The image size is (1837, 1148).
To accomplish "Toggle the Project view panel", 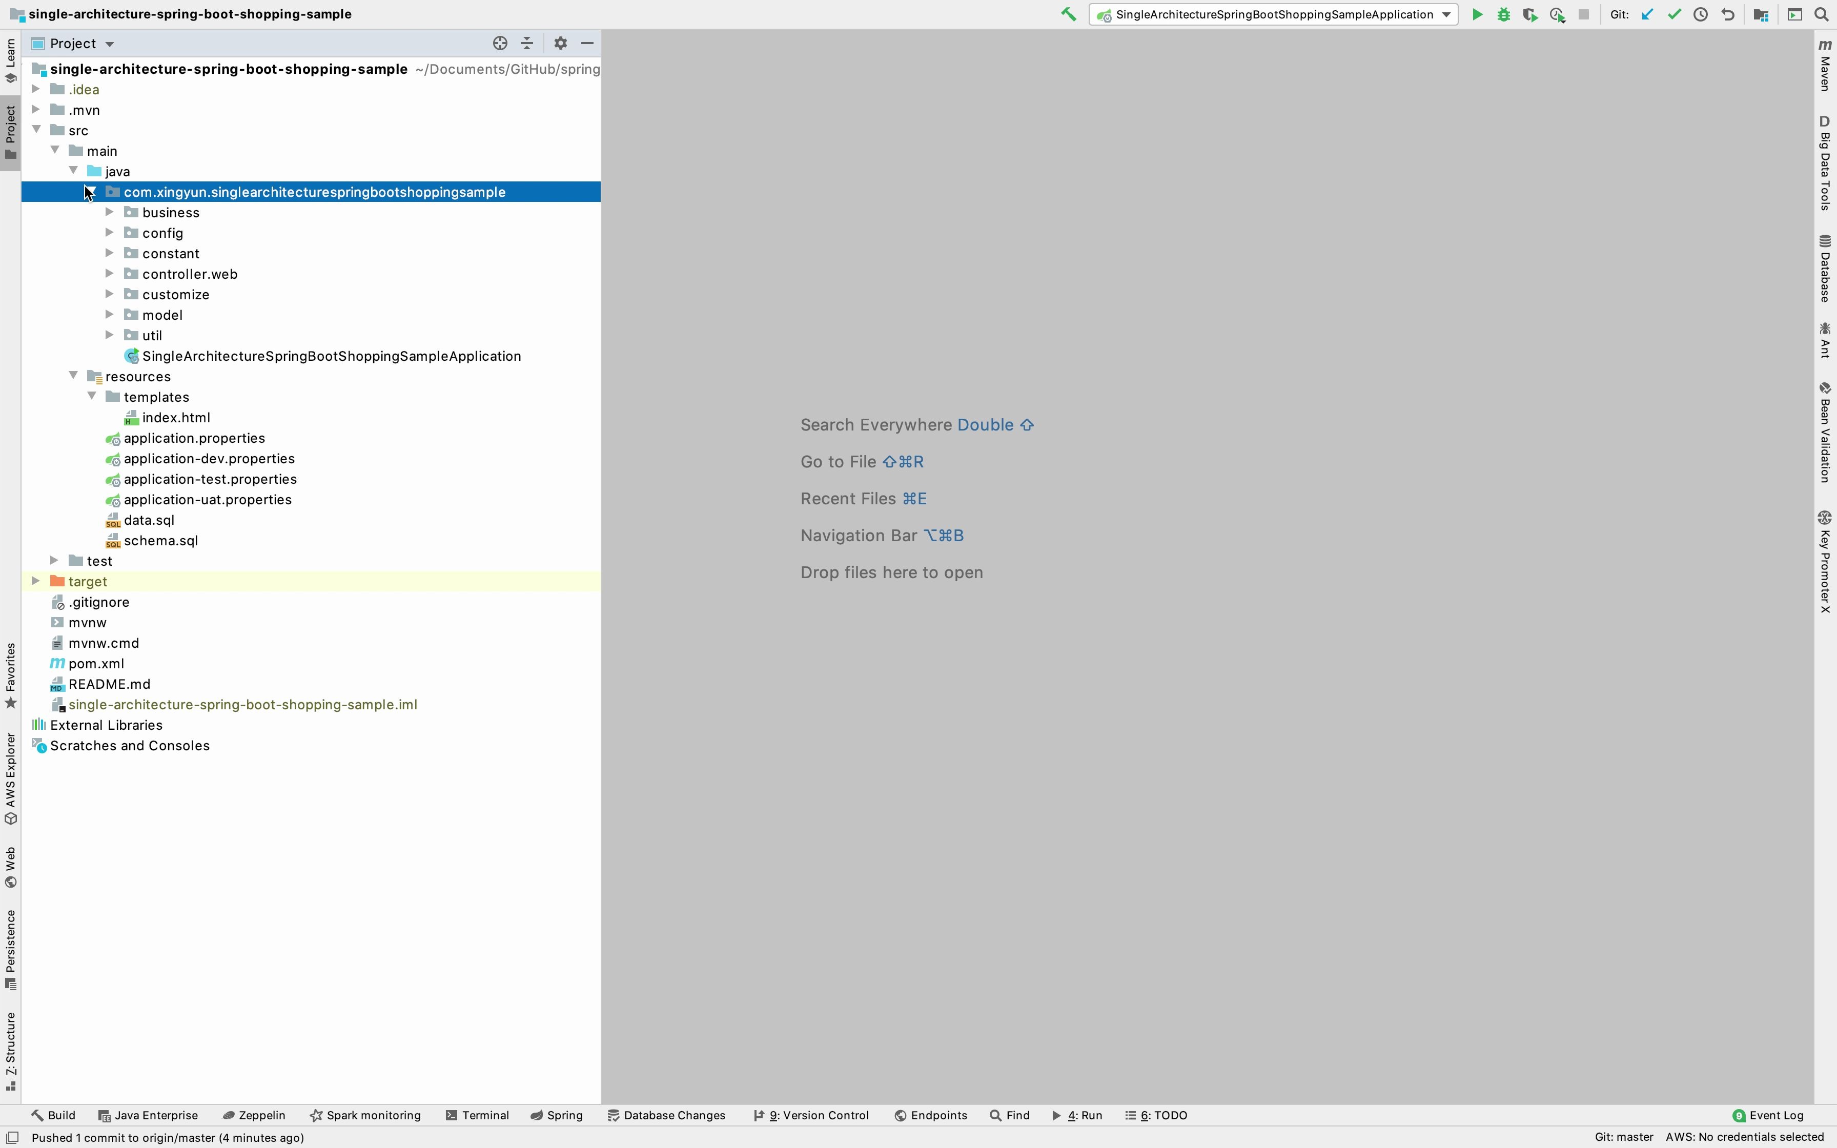I will point(12,123).
